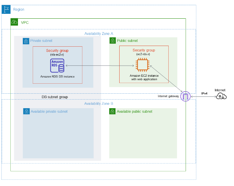The width and height of the screenshot is (234, 186).
Task: Click the 'Public subnet' label
Action: tap(127, 40)
